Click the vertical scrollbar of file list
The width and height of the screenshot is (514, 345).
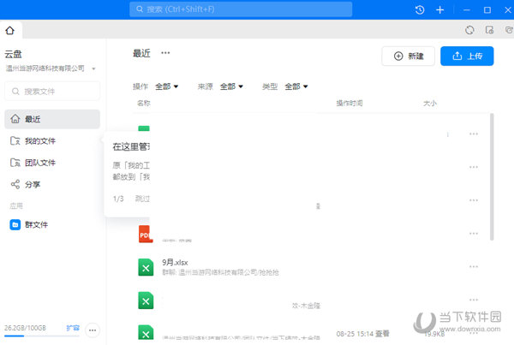(x=492, y=177)
